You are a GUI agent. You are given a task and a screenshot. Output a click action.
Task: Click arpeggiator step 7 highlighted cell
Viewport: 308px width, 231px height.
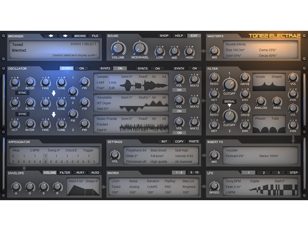tap(45, 159)
